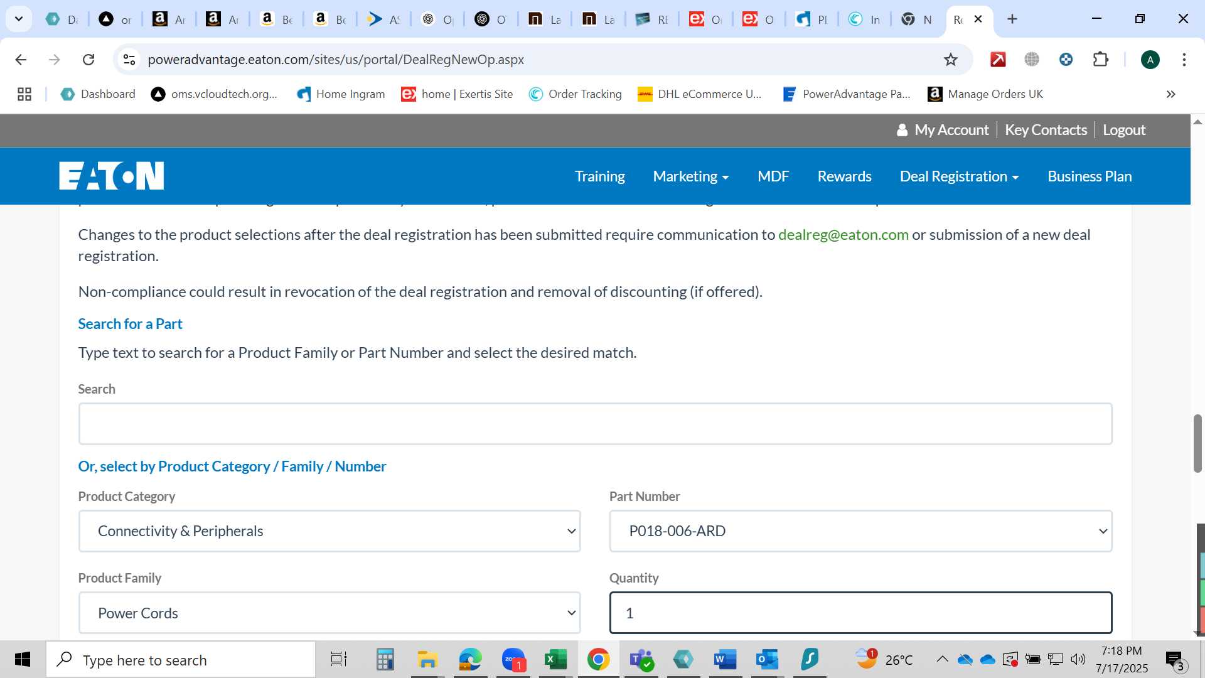Click the 26°C weather widget
This screenshot has width=1205, height=678.
[885, 660]
